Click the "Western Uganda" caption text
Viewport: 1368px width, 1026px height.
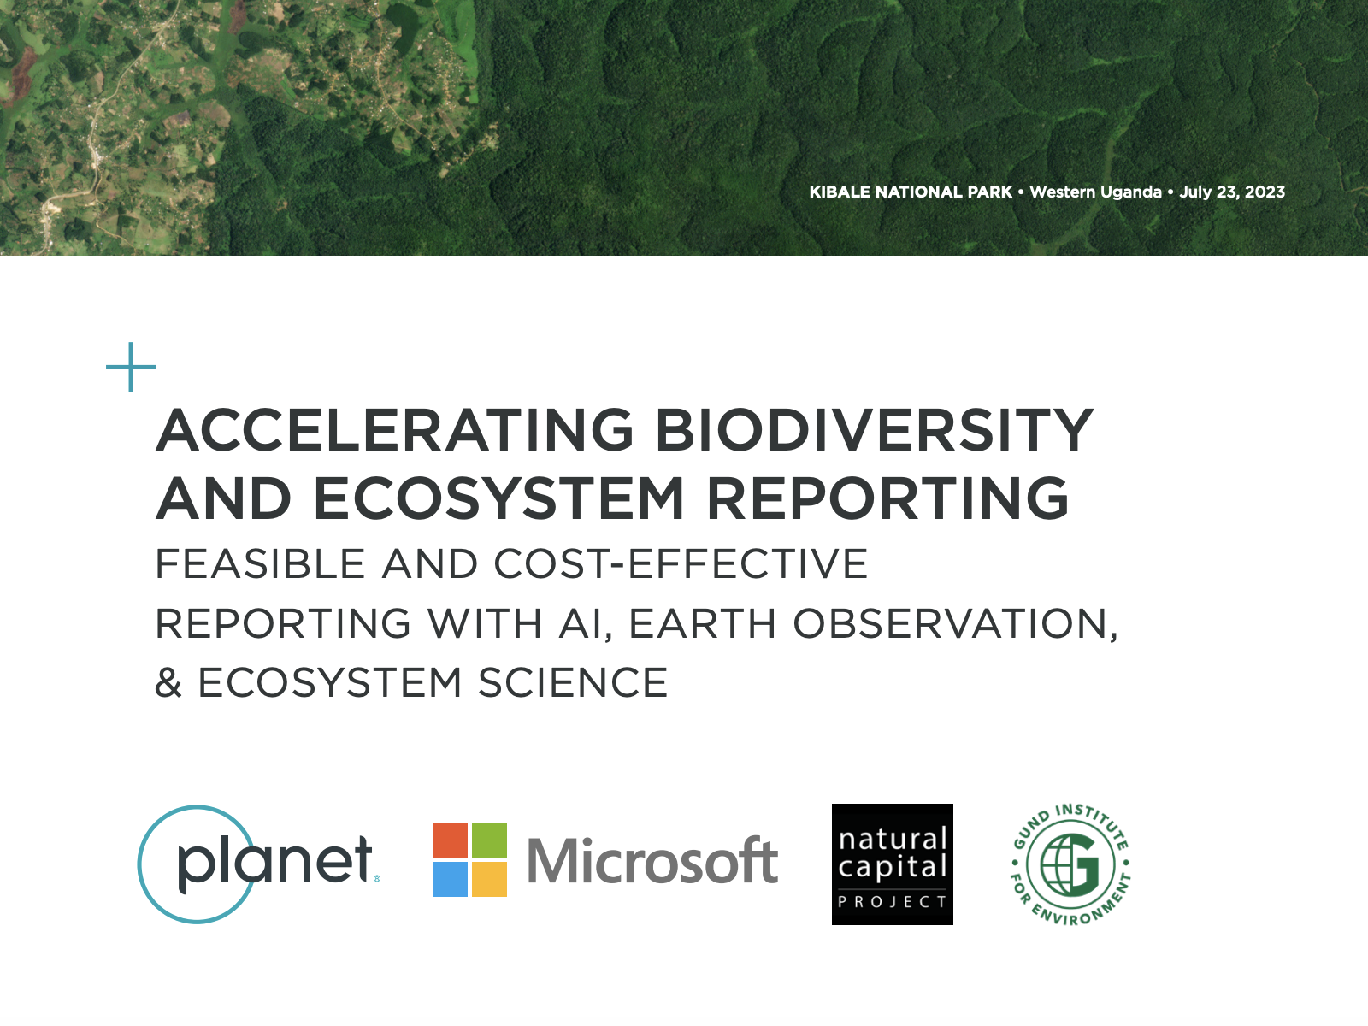tap(1095, 192)
